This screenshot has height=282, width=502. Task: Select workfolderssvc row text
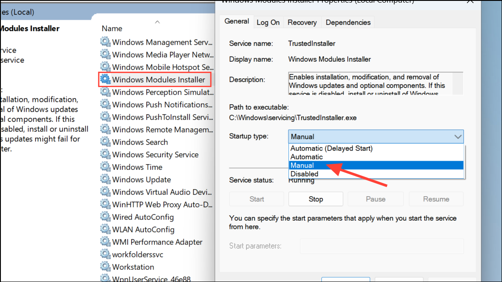point(138,254)
